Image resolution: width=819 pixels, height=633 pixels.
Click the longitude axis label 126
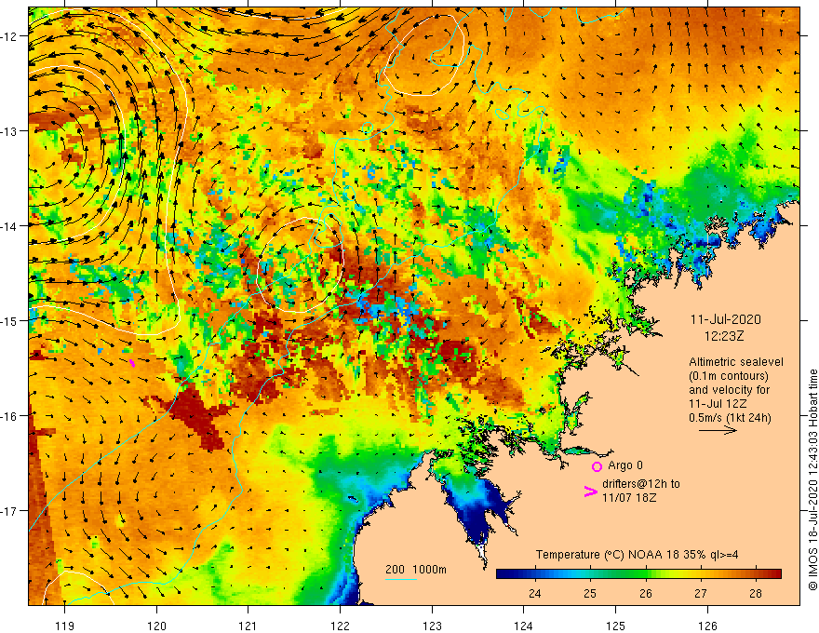pyautogui.click(x=707, y=626)
